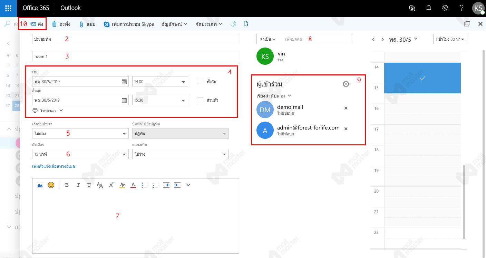
Task: Expand more formatting options chevron
Action: click(x=188, y=185)
